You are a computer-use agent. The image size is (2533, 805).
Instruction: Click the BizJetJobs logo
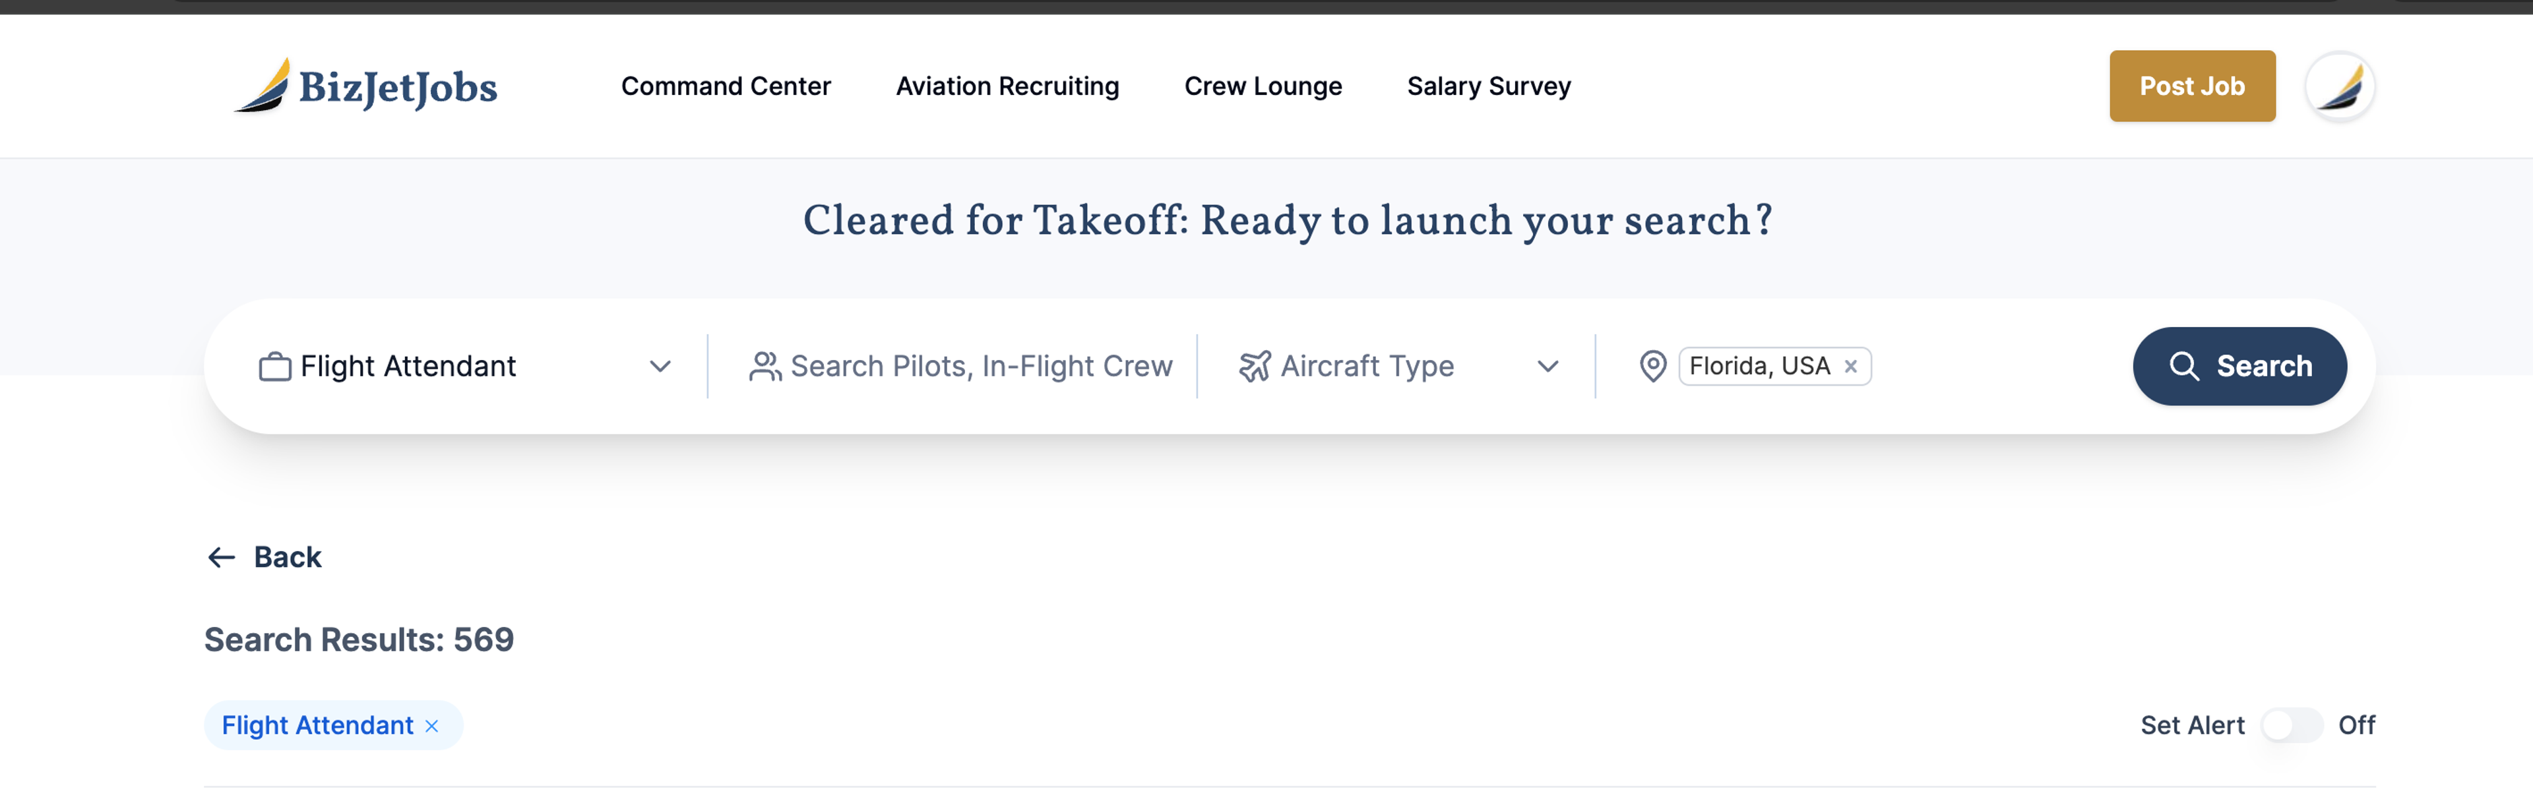pyautogui.click(x=365, y=86)
